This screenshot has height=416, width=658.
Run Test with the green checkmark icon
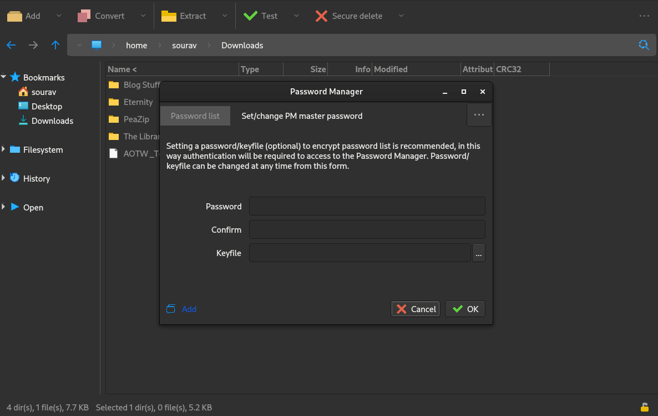coord(251,16)
